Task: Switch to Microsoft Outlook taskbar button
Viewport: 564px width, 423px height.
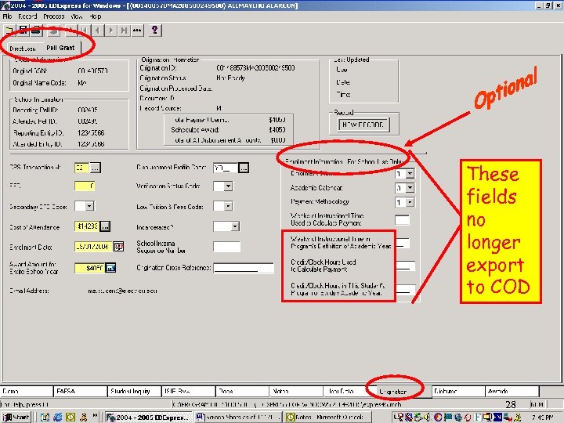Action: tap(328, 417)
